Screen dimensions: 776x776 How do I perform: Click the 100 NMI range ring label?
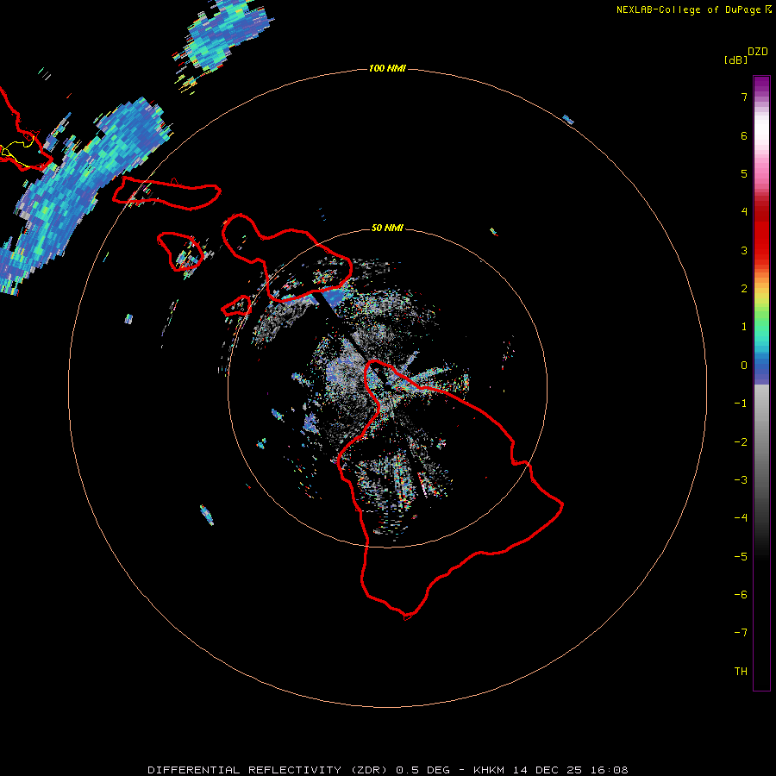[x=387, y=68]
